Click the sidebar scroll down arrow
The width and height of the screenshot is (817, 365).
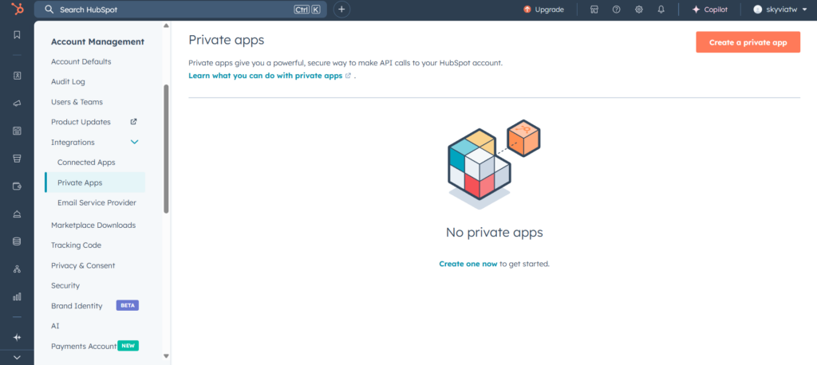coord(166,356)
